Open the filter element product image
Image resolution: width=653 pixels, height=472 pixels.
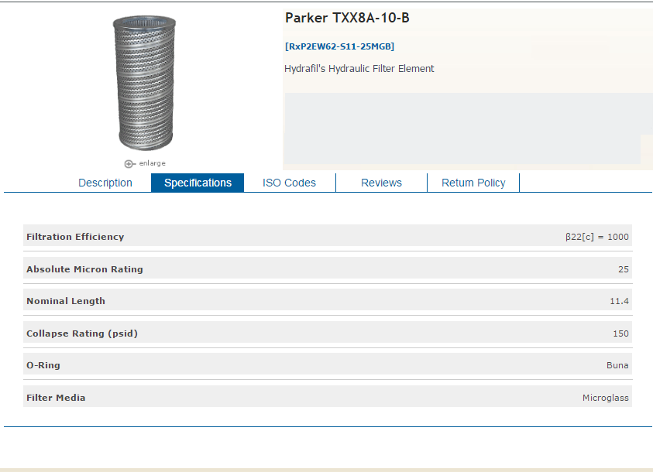click(x=145, y=83)
